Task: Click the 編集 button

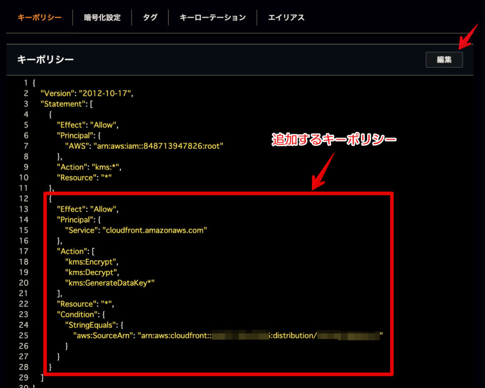Action: [444, 60]
